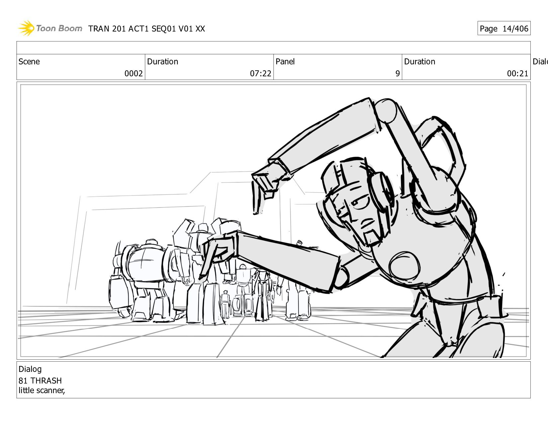Viewport: 548px width, 423px height.
Task: Click the Duration label next to Scene
Action: 163,62
